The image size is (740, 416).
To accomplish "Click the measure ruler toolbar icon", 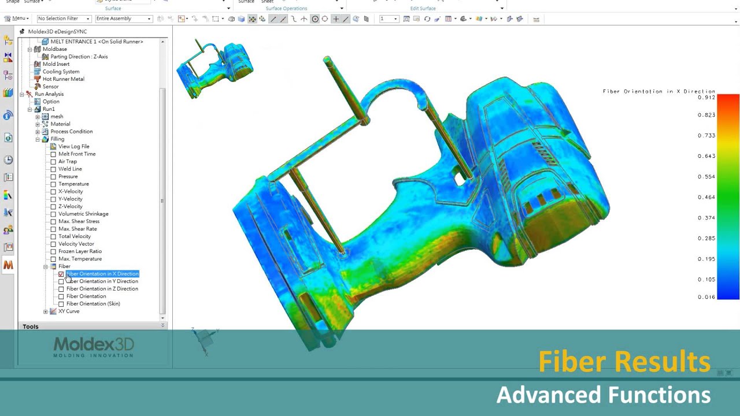I will 536,19.
